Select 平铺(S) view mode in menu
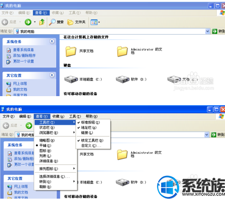This screenshot has width=225, height=200. [55, 146]
